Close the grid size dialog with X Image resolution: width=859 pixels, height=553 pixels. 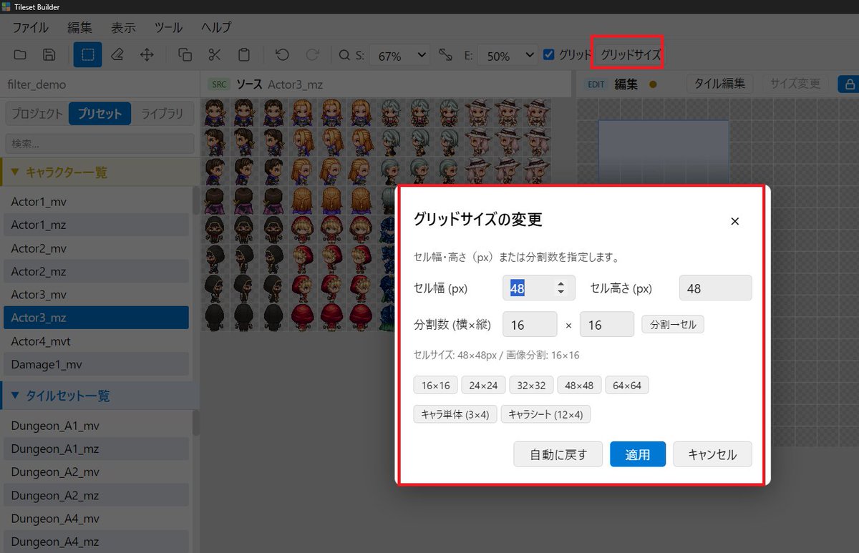point(734,221)
